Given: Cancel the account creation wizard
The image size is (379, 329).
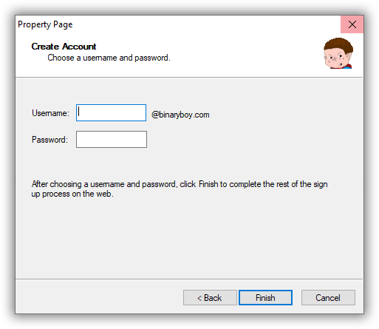Looking at the screenshot, I should (x=328, y=298).
